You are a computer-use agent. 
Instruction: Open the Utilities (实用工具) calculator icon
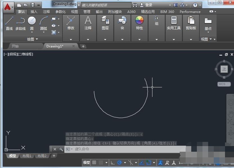(x=174, y=21)
